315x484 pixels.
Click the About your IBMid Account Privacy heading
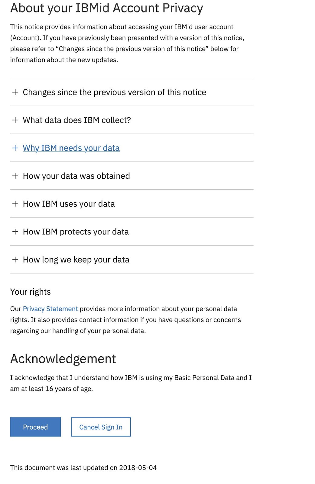106,8
